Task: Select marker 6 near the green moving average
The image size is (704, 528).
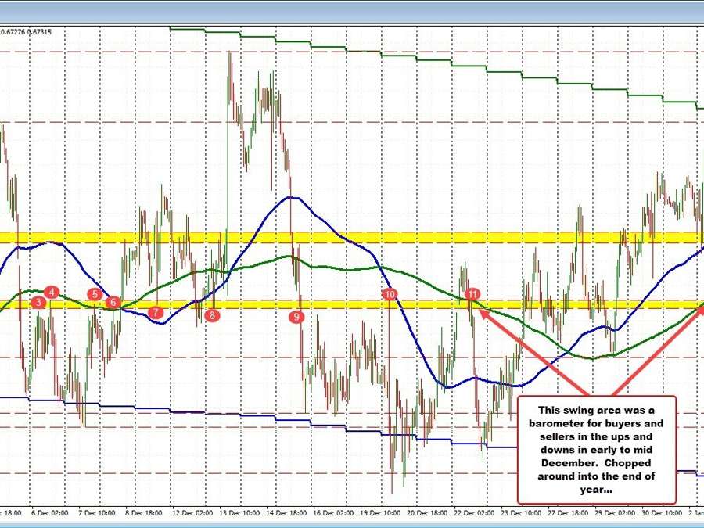Action: pyautogui.click(x=112, y=300)
